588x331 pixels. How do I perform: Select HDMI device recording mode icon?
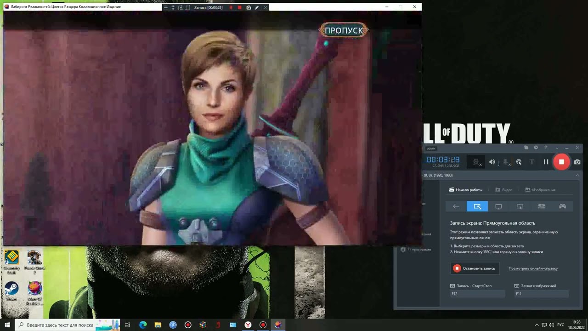pyautogui.click(x=541, y=206)
